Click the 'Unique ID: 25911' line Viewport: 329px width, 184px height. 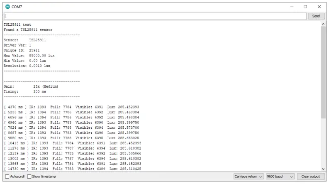22,50
